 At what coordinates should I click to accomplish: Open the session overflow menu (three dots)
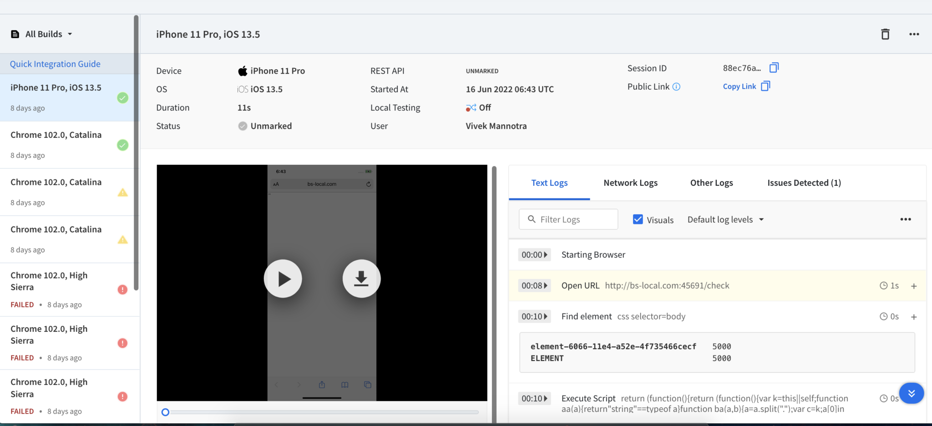pyautogui.click(x=915, y=34)
